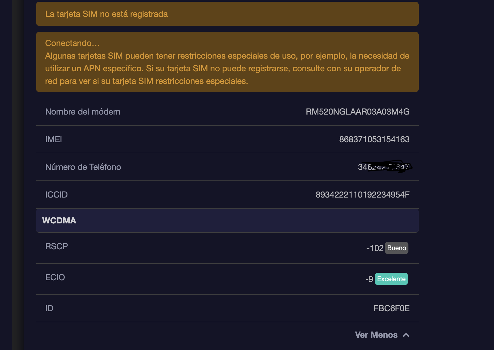
Task: Click the SIM no registrada warning banner
Action: 227,14
